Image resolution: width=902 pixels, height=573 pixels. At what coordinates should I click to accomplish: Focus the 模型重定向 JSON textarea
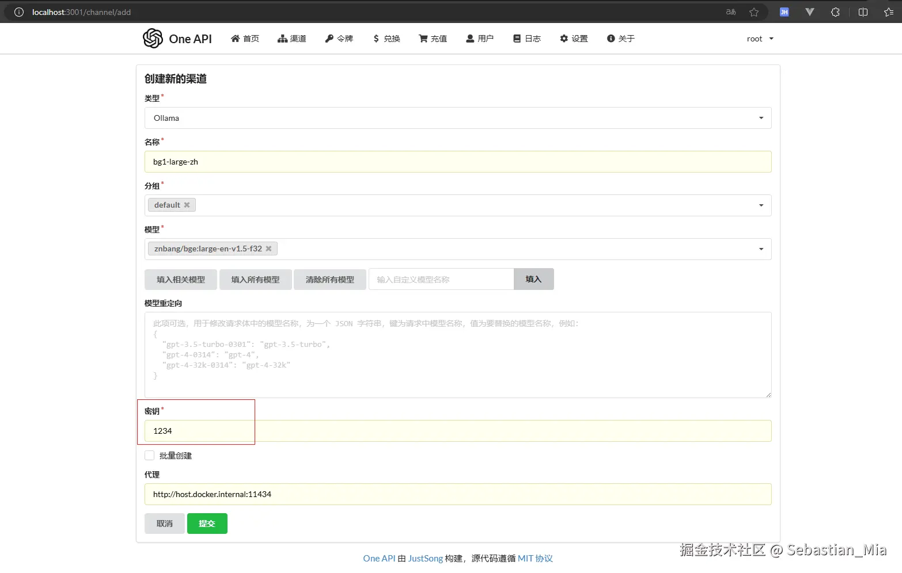tap(458, 355)
